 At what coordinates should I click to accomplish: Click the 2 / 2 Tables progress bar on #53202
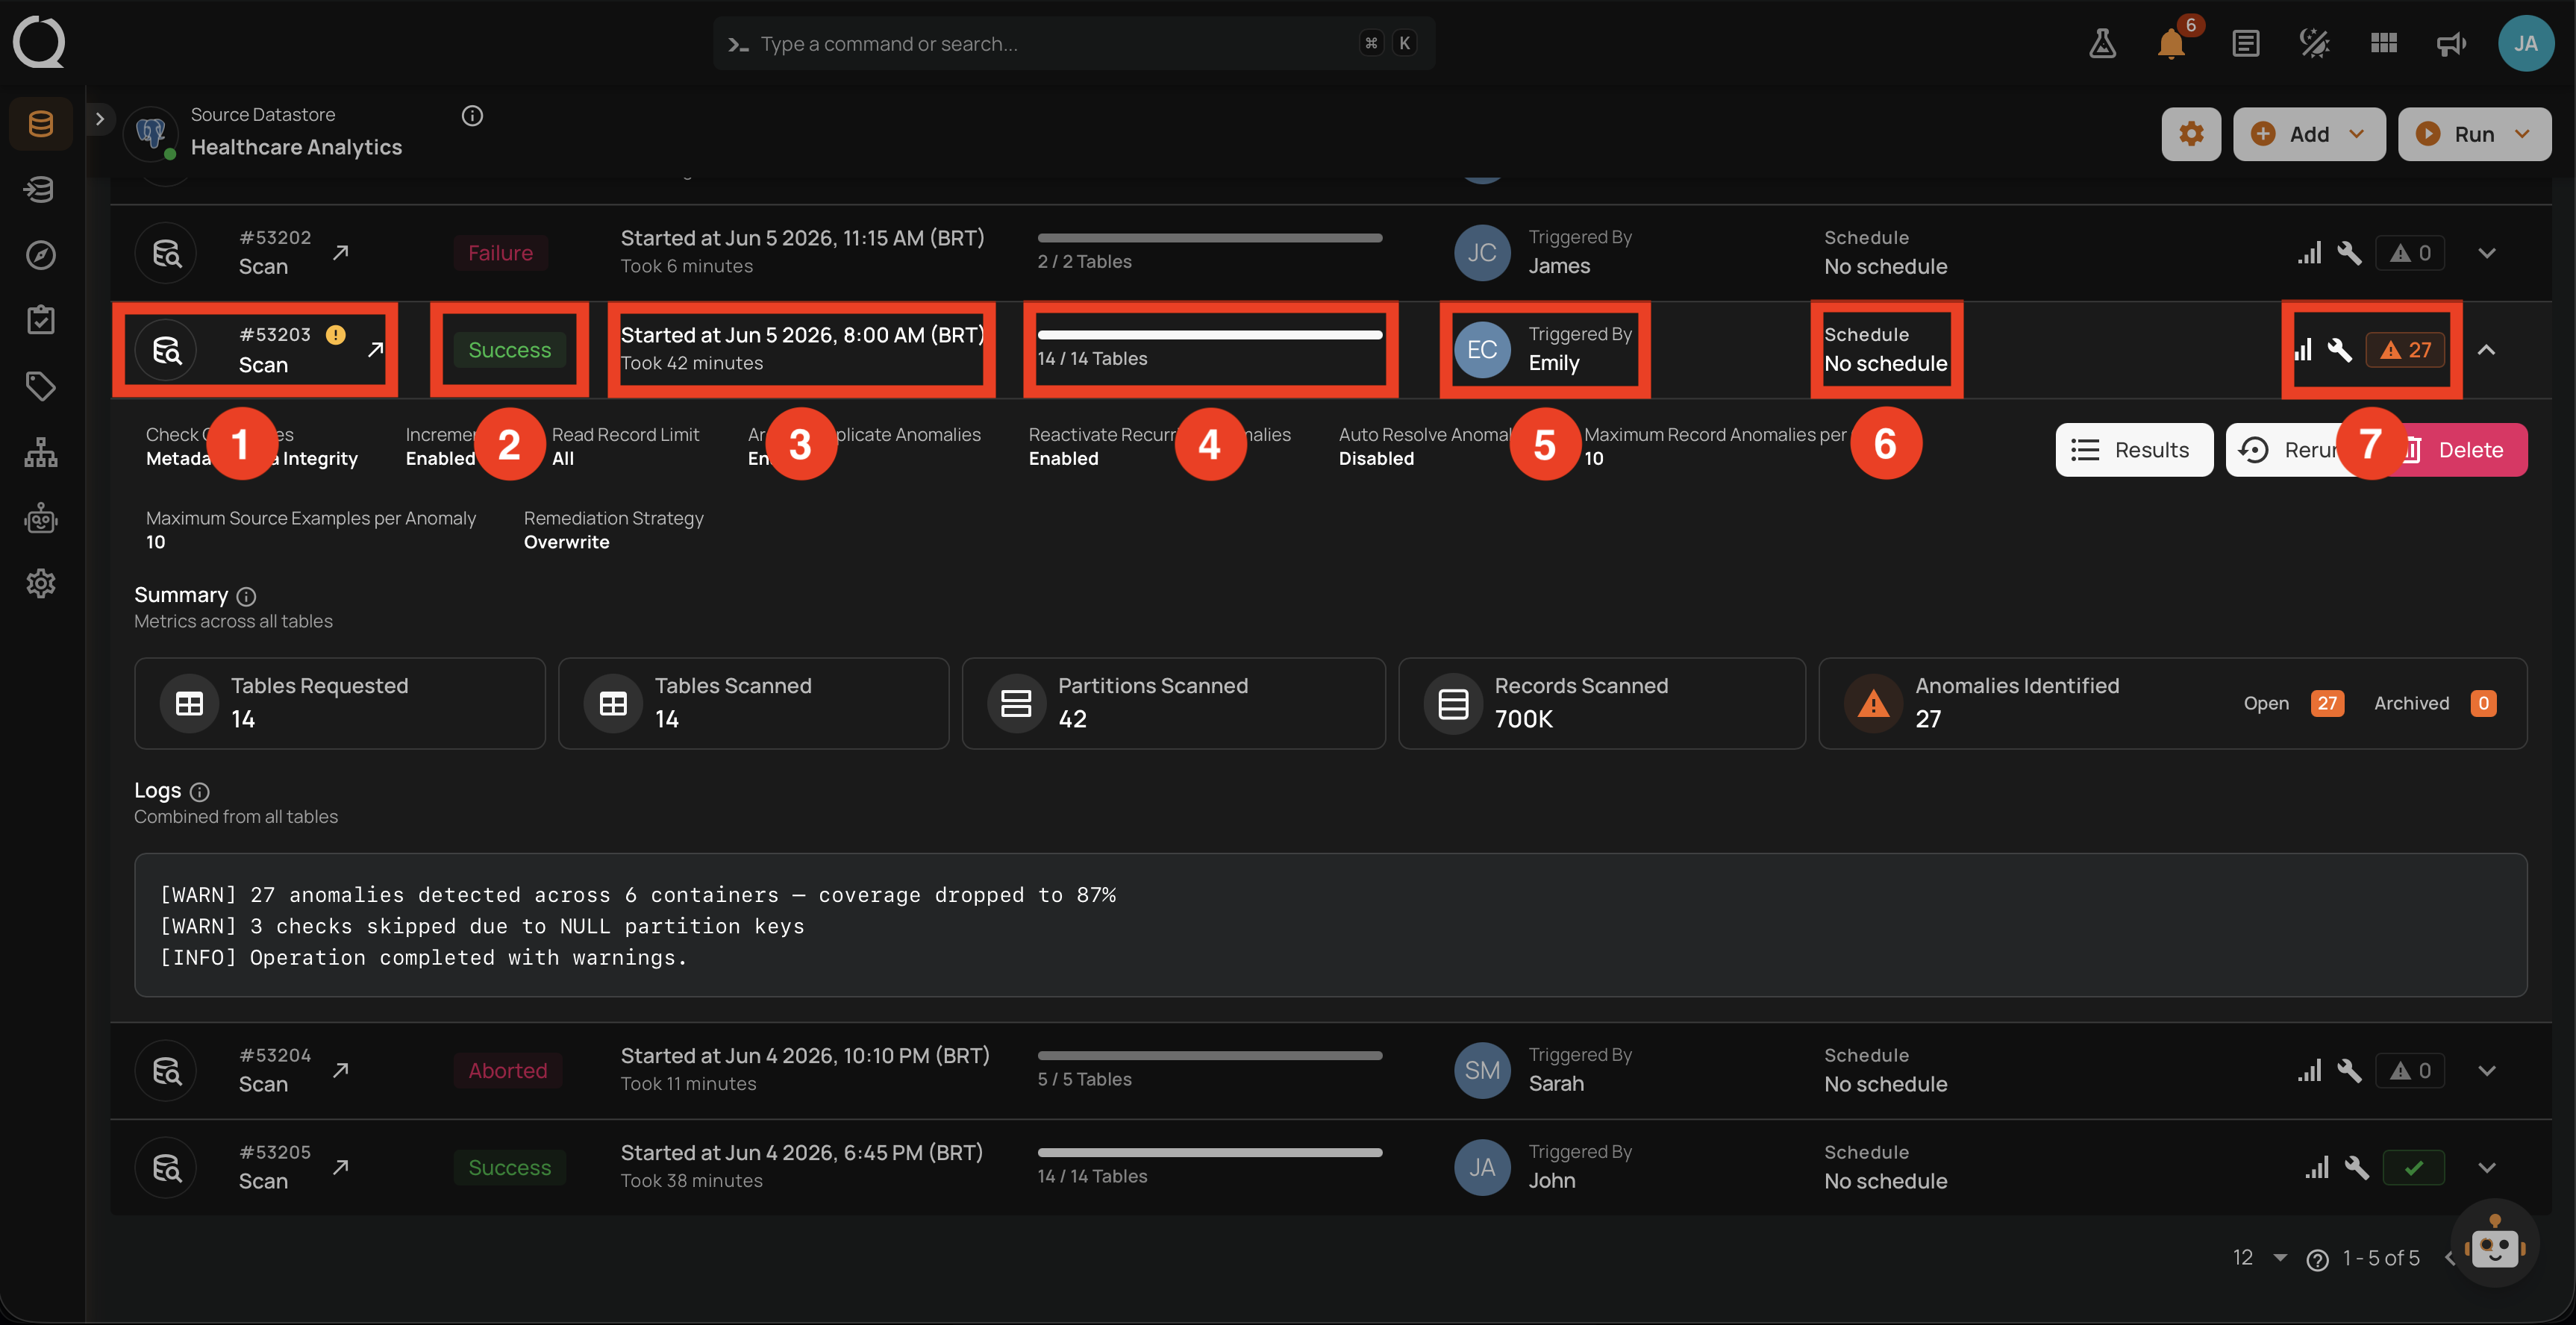1210,238
